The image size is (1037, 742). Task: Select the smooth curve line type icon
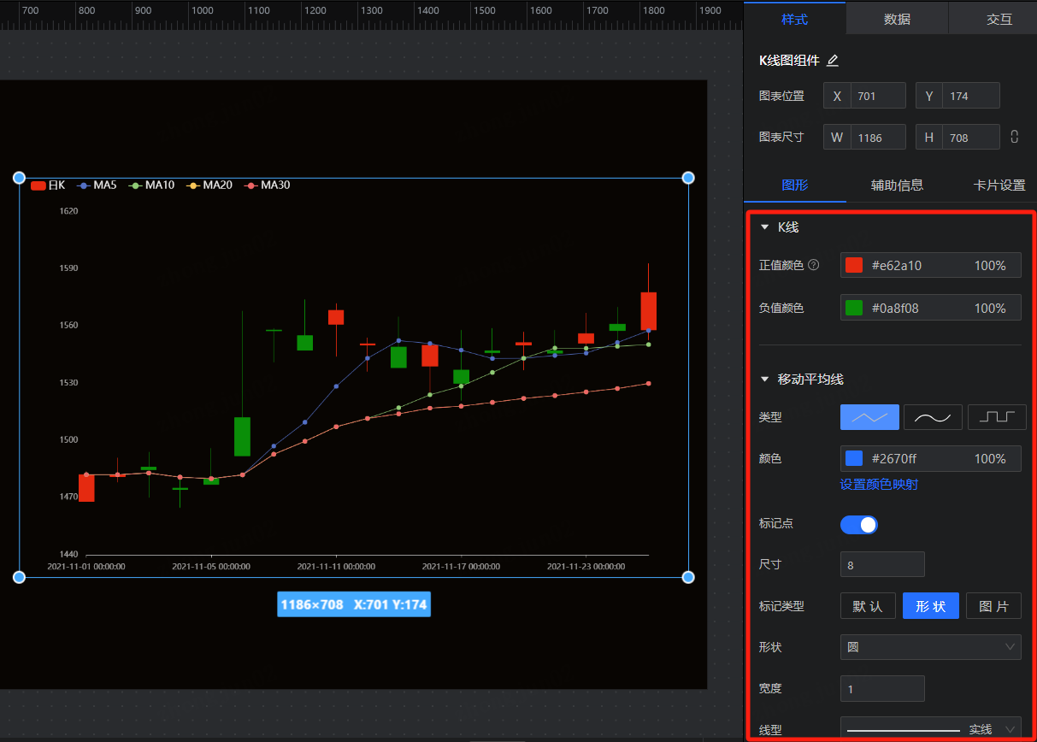(933, 417)
